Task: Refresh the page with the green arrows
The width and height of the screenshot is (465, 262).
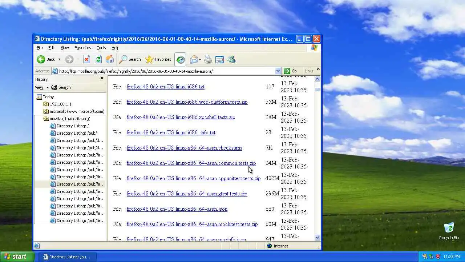Action: [98, 59]
